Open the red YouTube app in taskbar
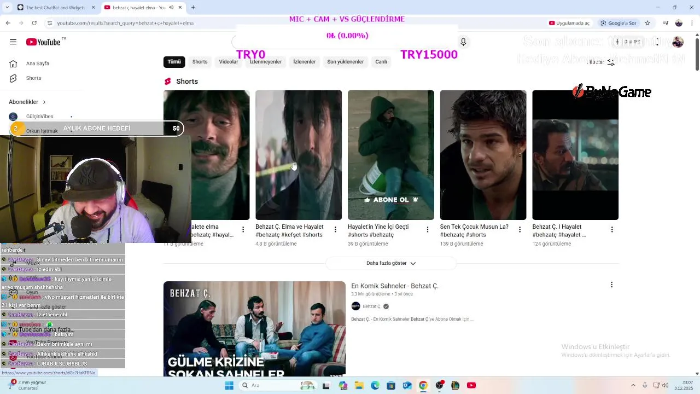 pos(471,385)
